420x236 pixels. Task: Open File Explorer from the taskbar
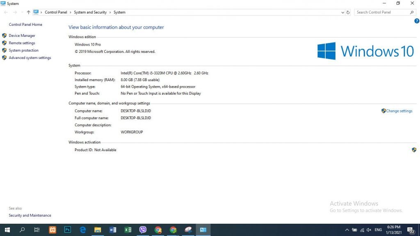98,230
